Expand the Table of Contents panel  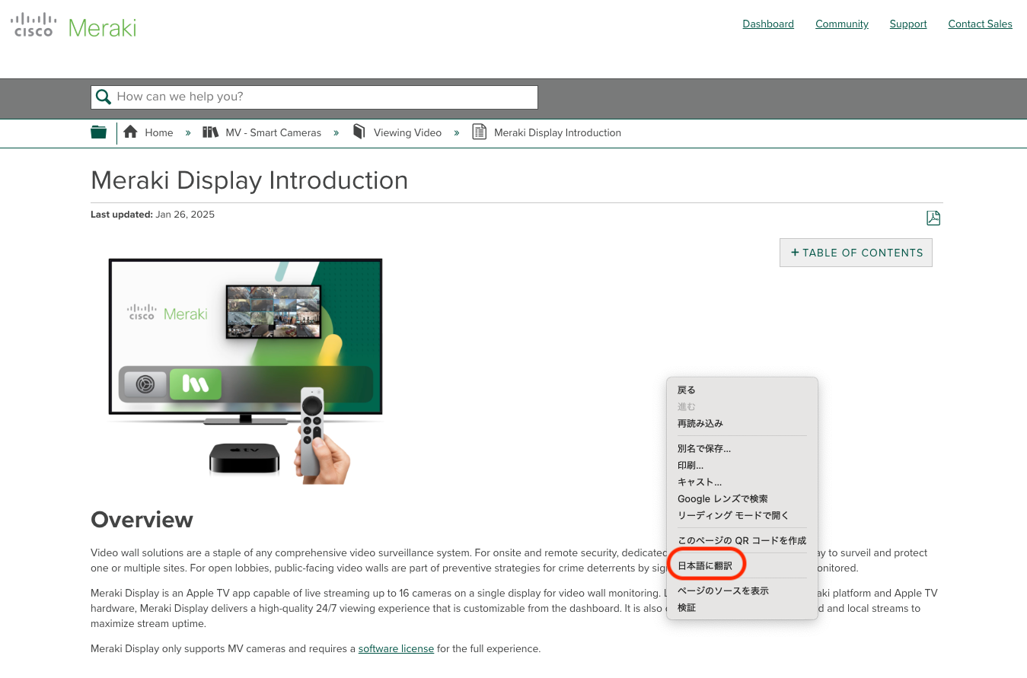pos(856,252)
